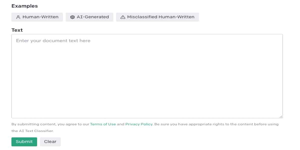The height and width of the screenshot is (150, 300).
Task: Click the cube icon beside AI-Generated
Action: pyautogui.click(x=72, y=17)
